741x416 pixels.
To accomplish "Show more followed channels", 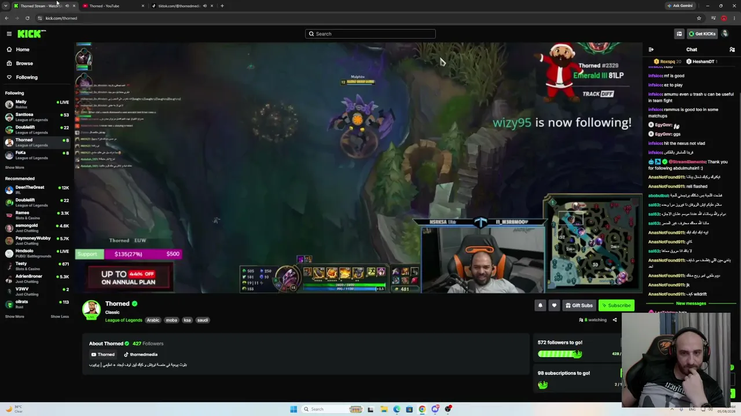I will click(14, 168).
